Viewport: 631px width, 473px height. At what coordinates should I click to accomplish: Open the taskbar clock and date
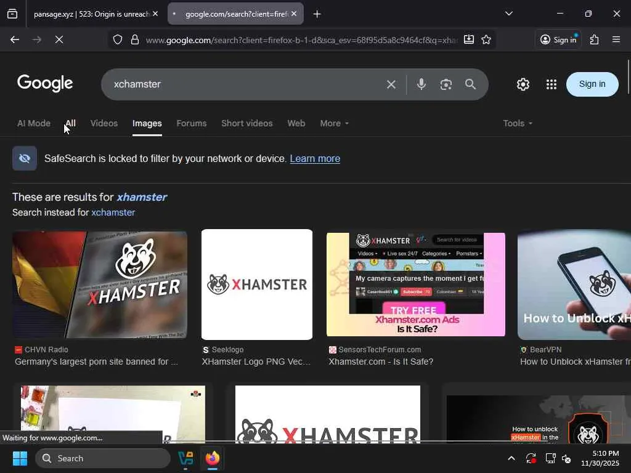[600, 458]
